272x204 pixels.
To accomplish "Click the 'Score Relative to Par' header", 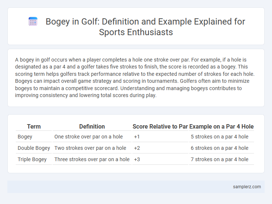I will (x=160, y=127).
